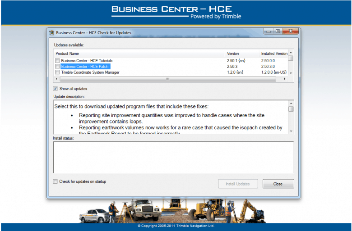352x231 pixels.
Task: Close the dialog via title bar X
Action: point(290,32)
